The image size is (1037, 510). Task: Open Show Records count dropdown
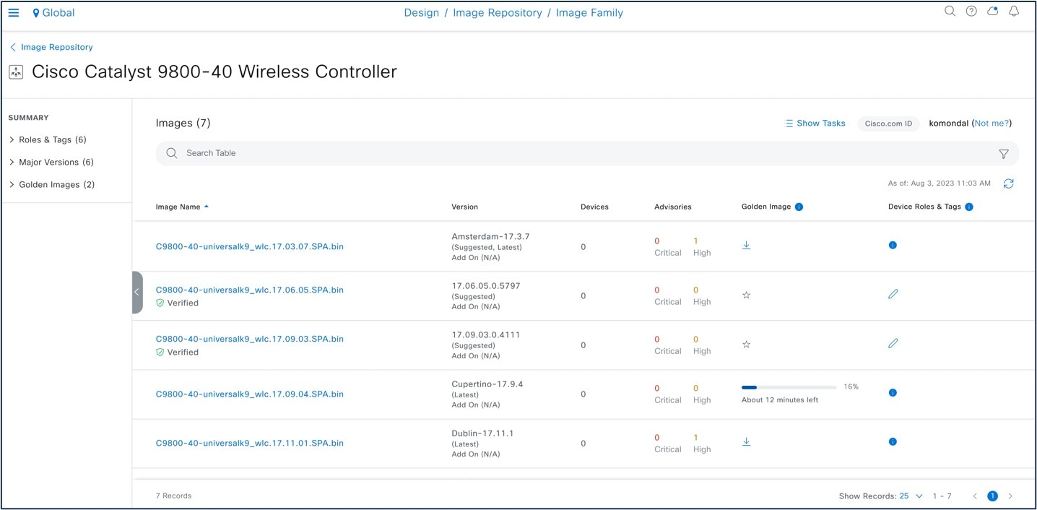pyautogui.click(x=911, y=496)
